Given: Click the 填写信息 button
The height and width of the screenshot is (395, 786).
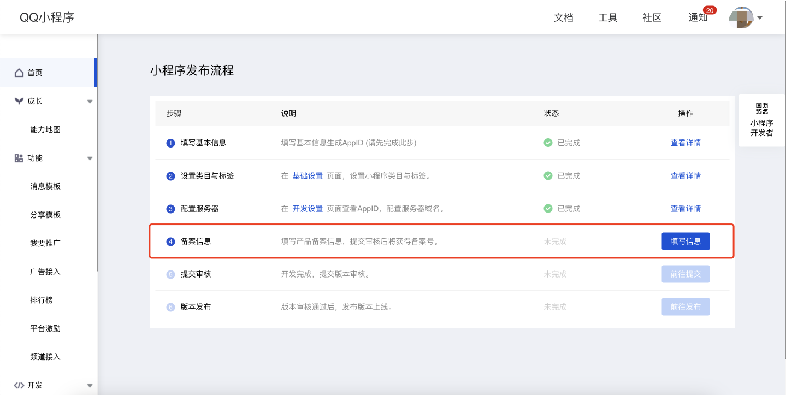Looking at the screenshot, I should click(685, 241).
